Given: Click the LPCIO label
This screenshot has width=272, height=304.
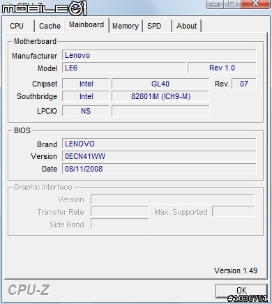Looking at the screenshot, I should (x=47, y=111).
